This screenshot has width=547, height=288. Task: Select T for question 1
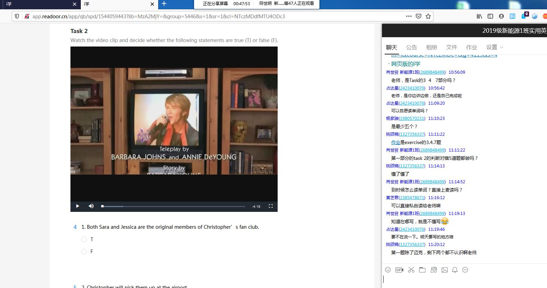click(x=84, y=239)
